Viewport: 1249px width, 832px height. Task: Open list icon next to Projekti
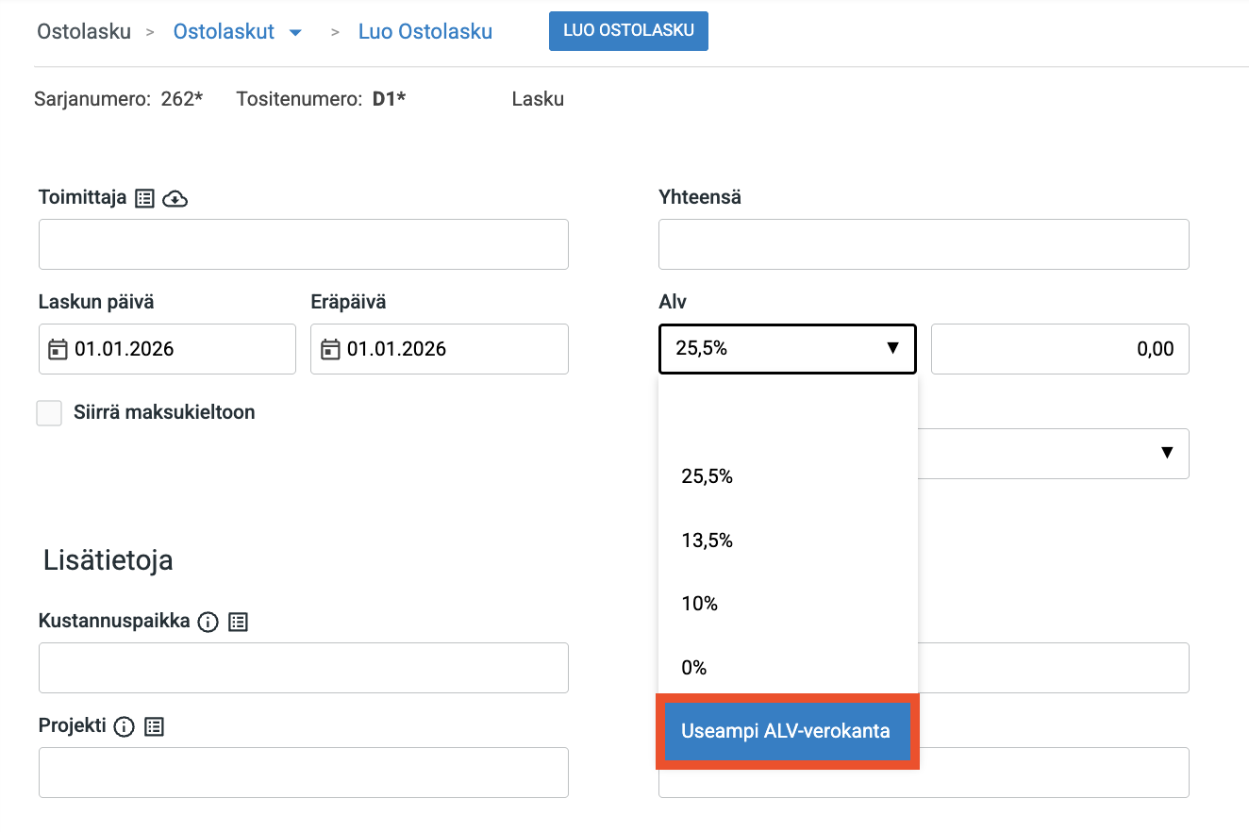pyautogui.click(x=155, y=726)
